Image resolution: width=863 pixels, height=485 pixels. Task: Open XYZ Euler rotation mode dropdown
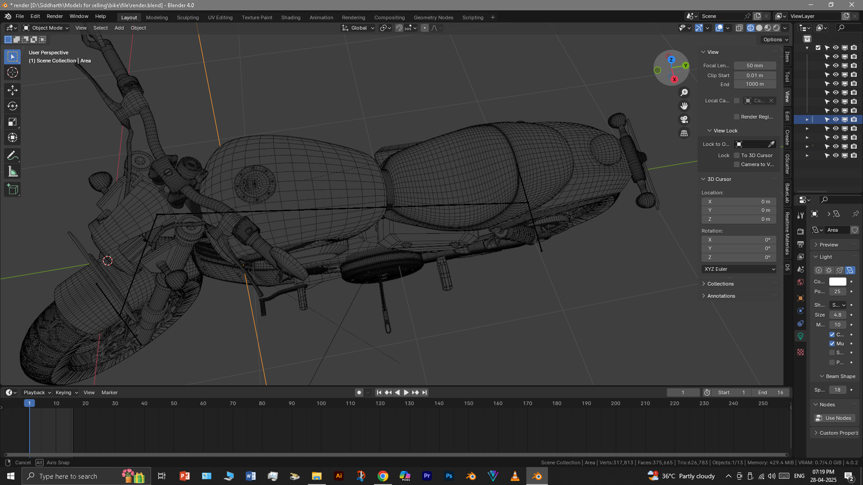(739, 269)
